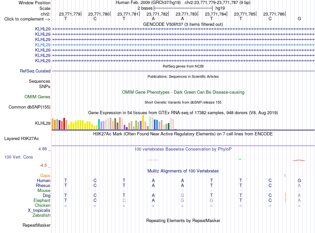
Task: Open 'Repeating Elements by RepeatMasker' track title
Action: click(x=183, y=220)
